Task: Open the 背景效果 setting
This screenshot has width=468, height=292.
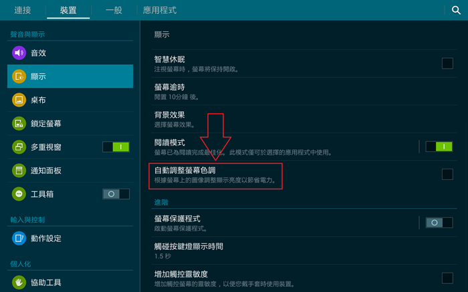Action: [304, 119]
